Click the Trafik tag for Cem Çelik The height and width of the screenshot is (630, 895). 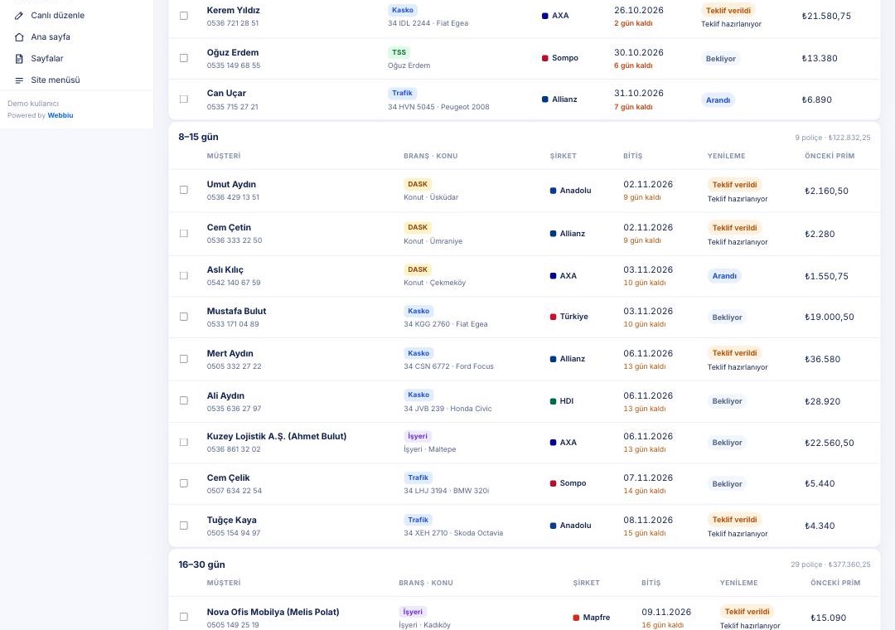click(418, 477)
